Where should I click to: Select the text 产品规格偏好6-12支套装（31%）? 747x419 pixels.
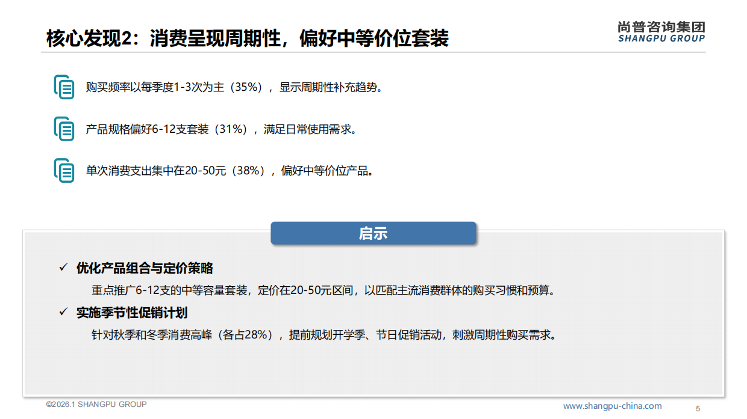(x=169, y=129)
